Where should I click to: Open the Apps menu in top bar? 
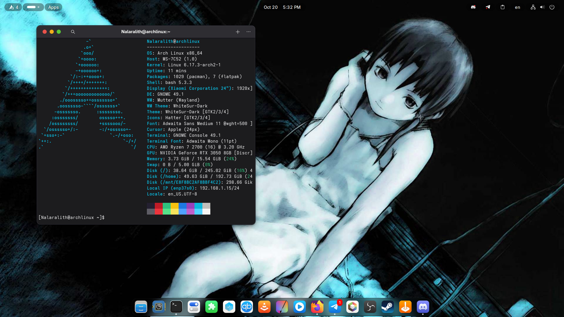click(53, 7)
